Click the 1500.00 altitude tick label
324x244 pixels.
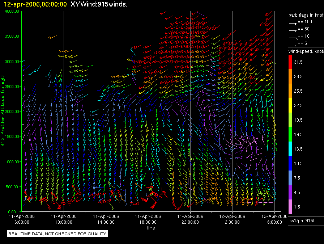pyautogui.click(x=12, y=136)
